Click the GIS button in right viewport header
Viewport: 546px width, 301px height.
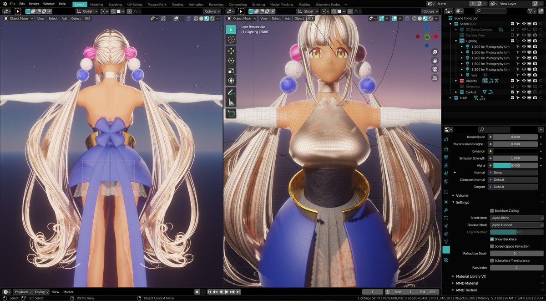coord(311,19)
